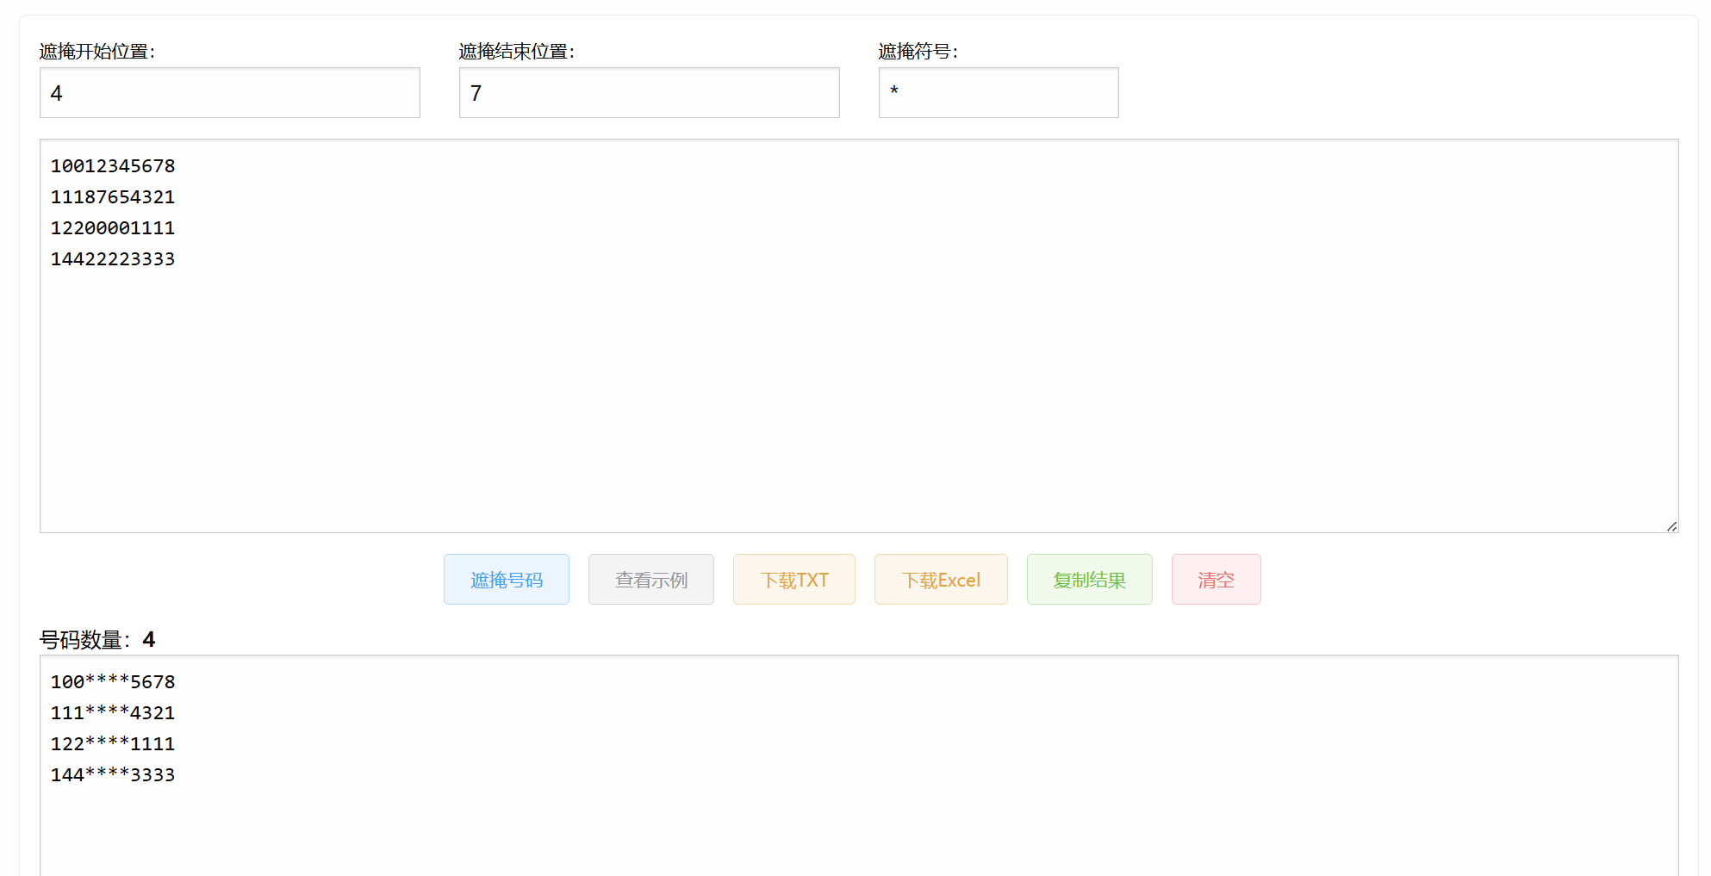The width and height of the screenshot is (1711, 876).
Task: Click the 下载Excel download button
Action: click(x=941, y=579)
